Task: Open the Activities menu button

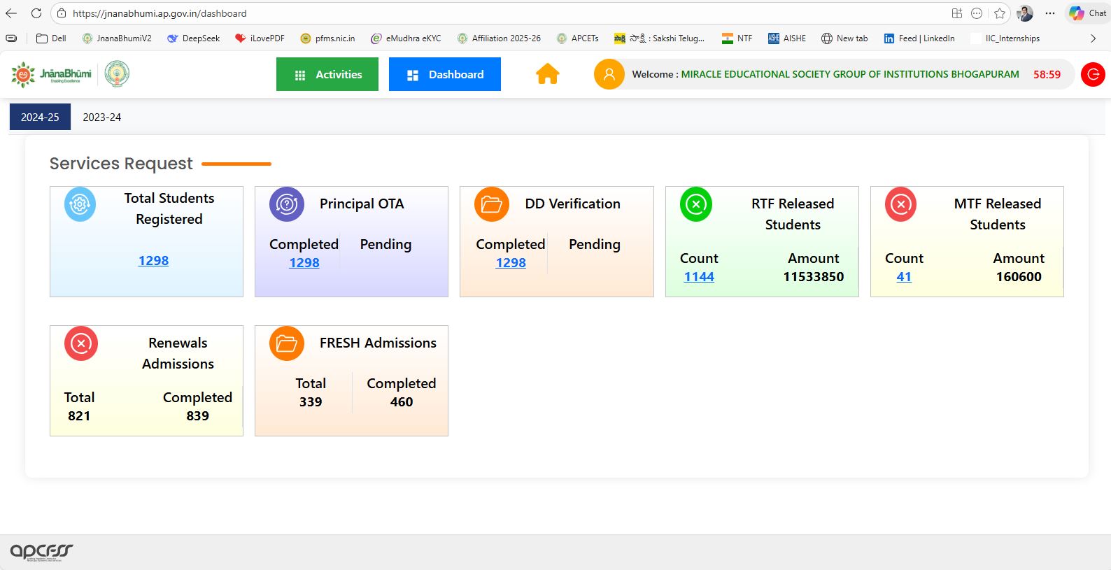Action: (x=327, y=74)
